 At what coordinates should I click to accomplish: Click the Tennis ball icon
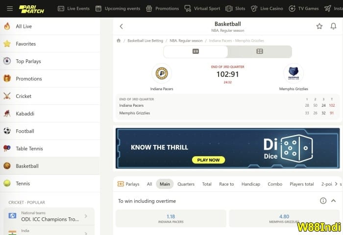coord(7,183)
